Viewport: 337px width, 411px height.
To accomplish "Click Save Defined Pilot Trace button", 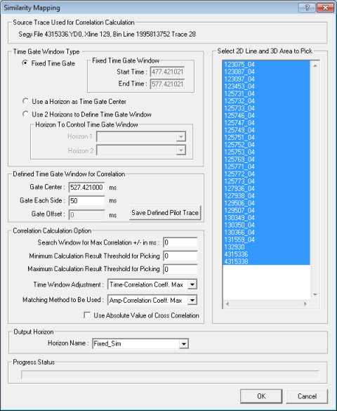I will tap(165, 213).
